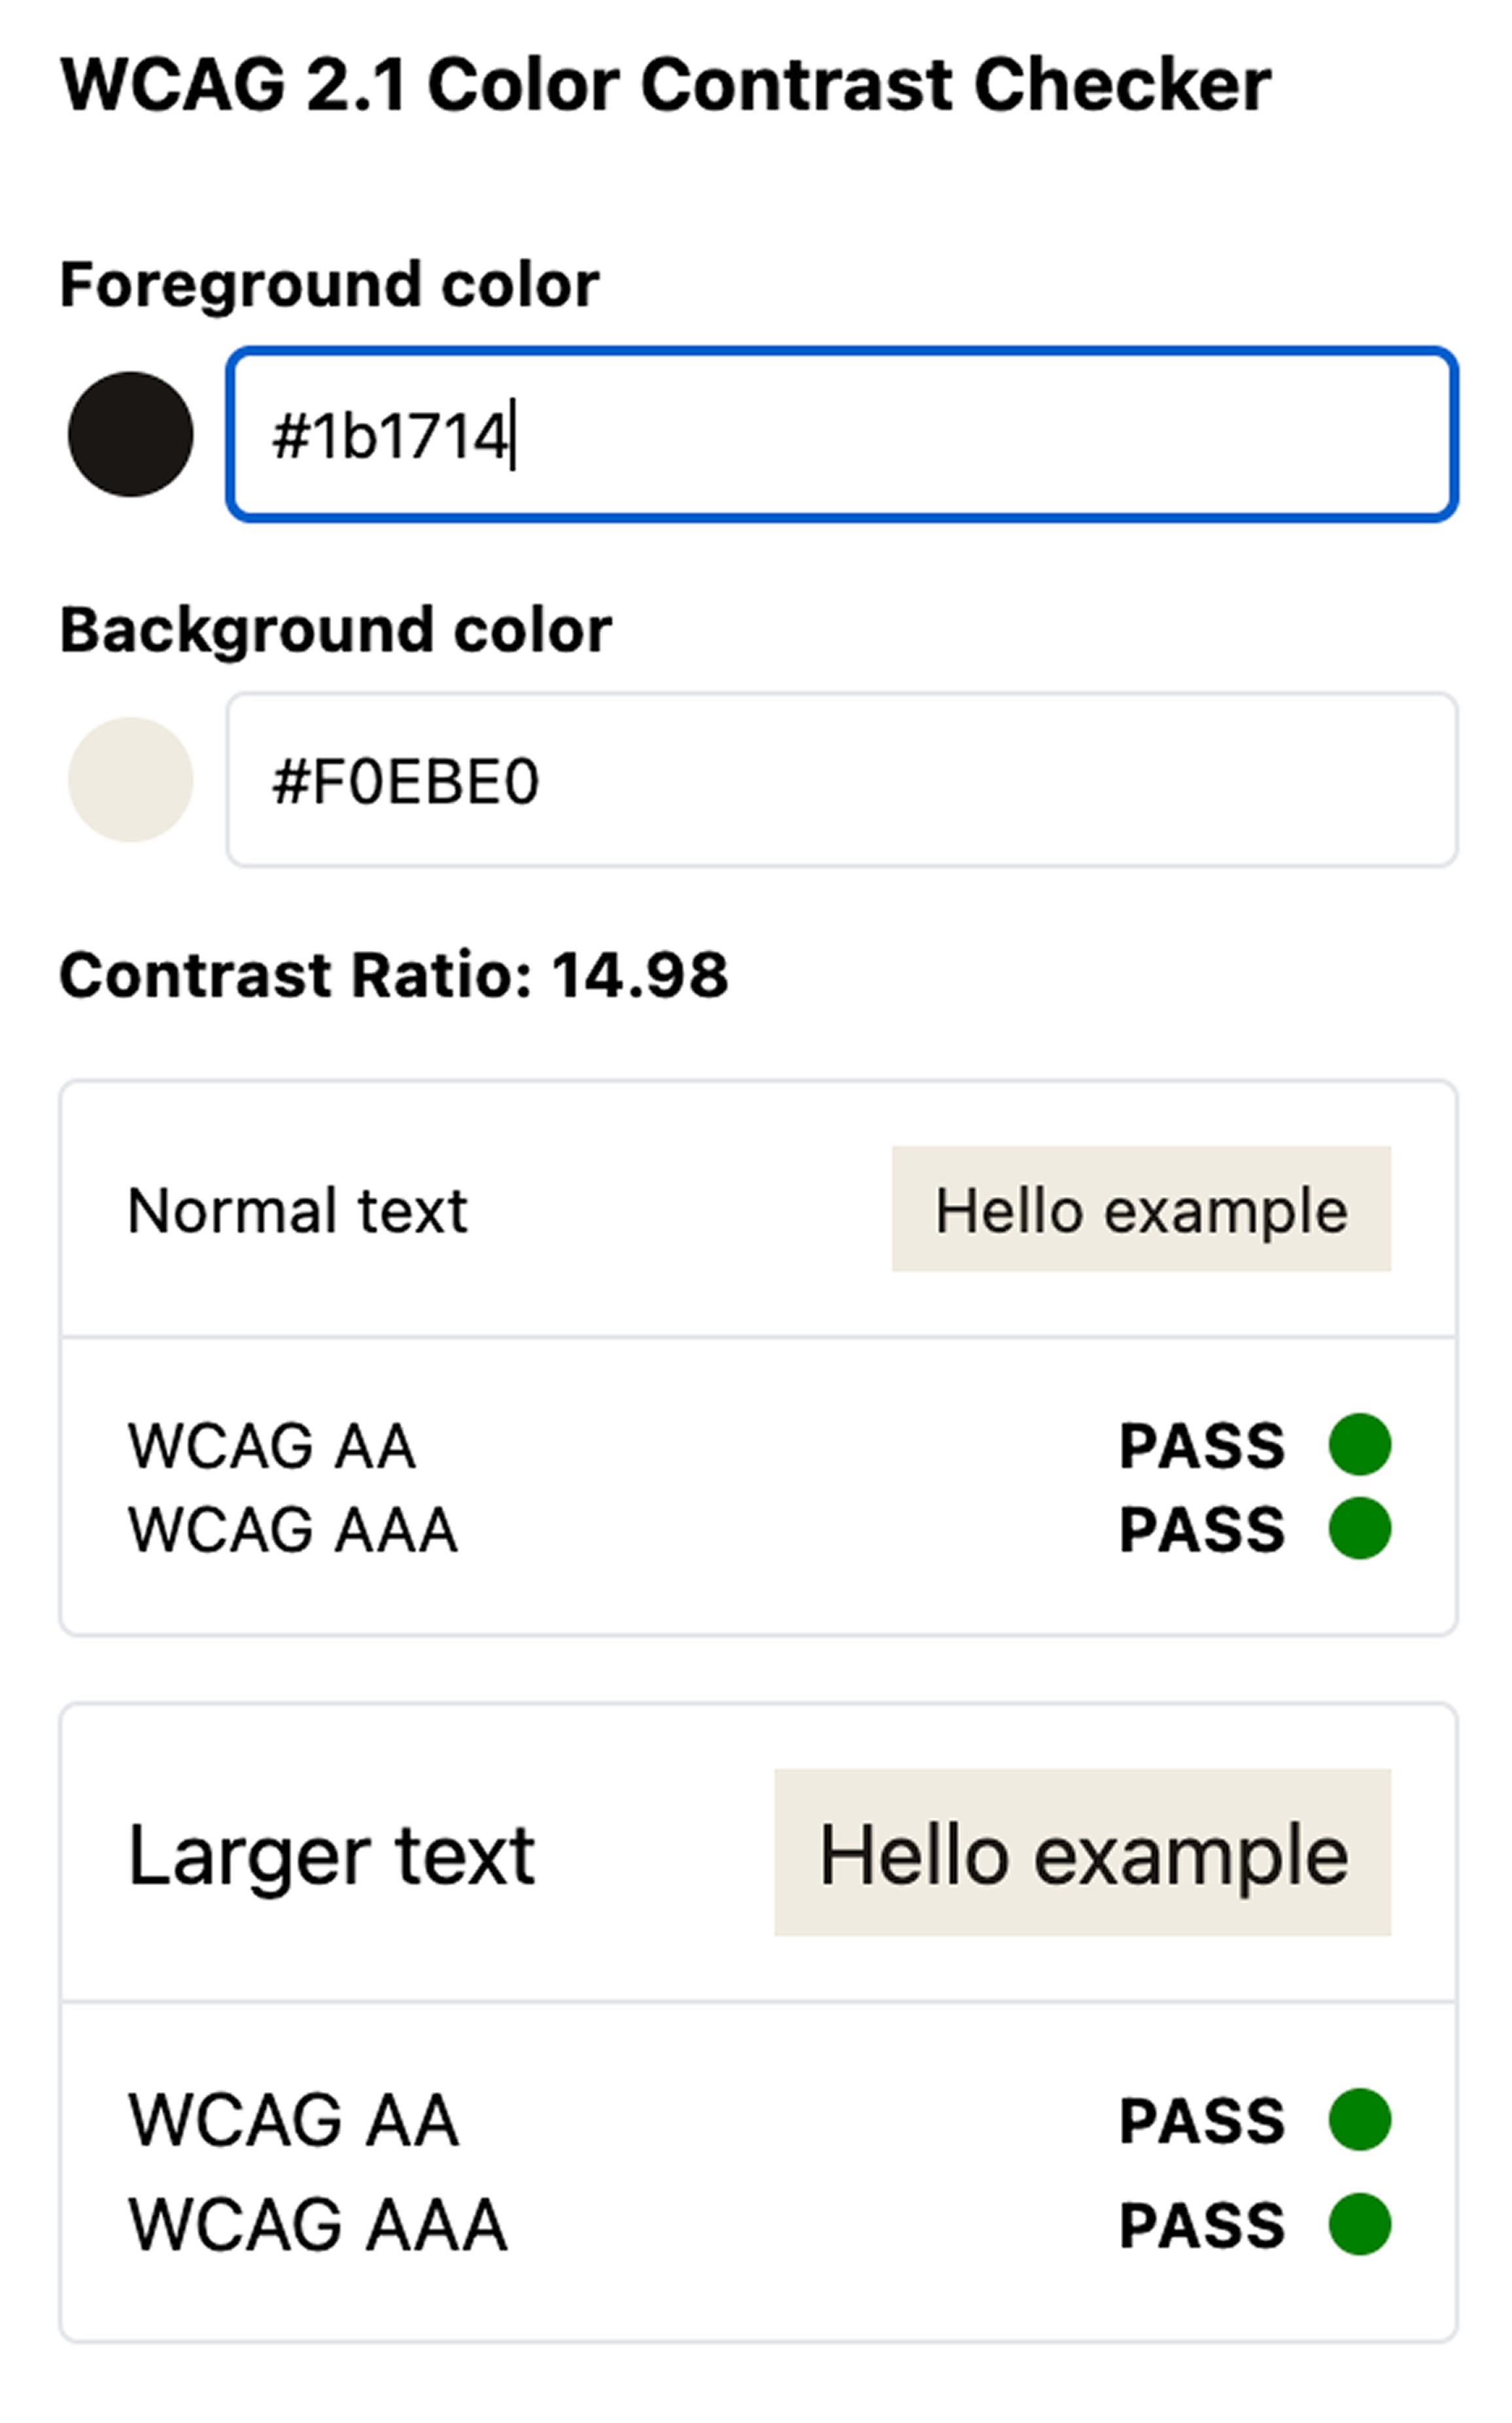Click the larger text AAA green pass indicator
Viewport: 1512px width, 2423px height.
[1359, 2224]
